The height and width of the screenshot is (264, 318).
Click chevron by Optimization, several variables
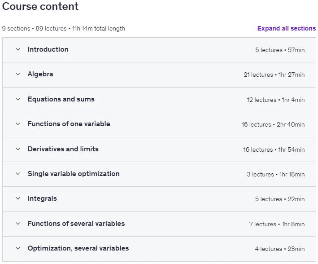tap(18, 248)
